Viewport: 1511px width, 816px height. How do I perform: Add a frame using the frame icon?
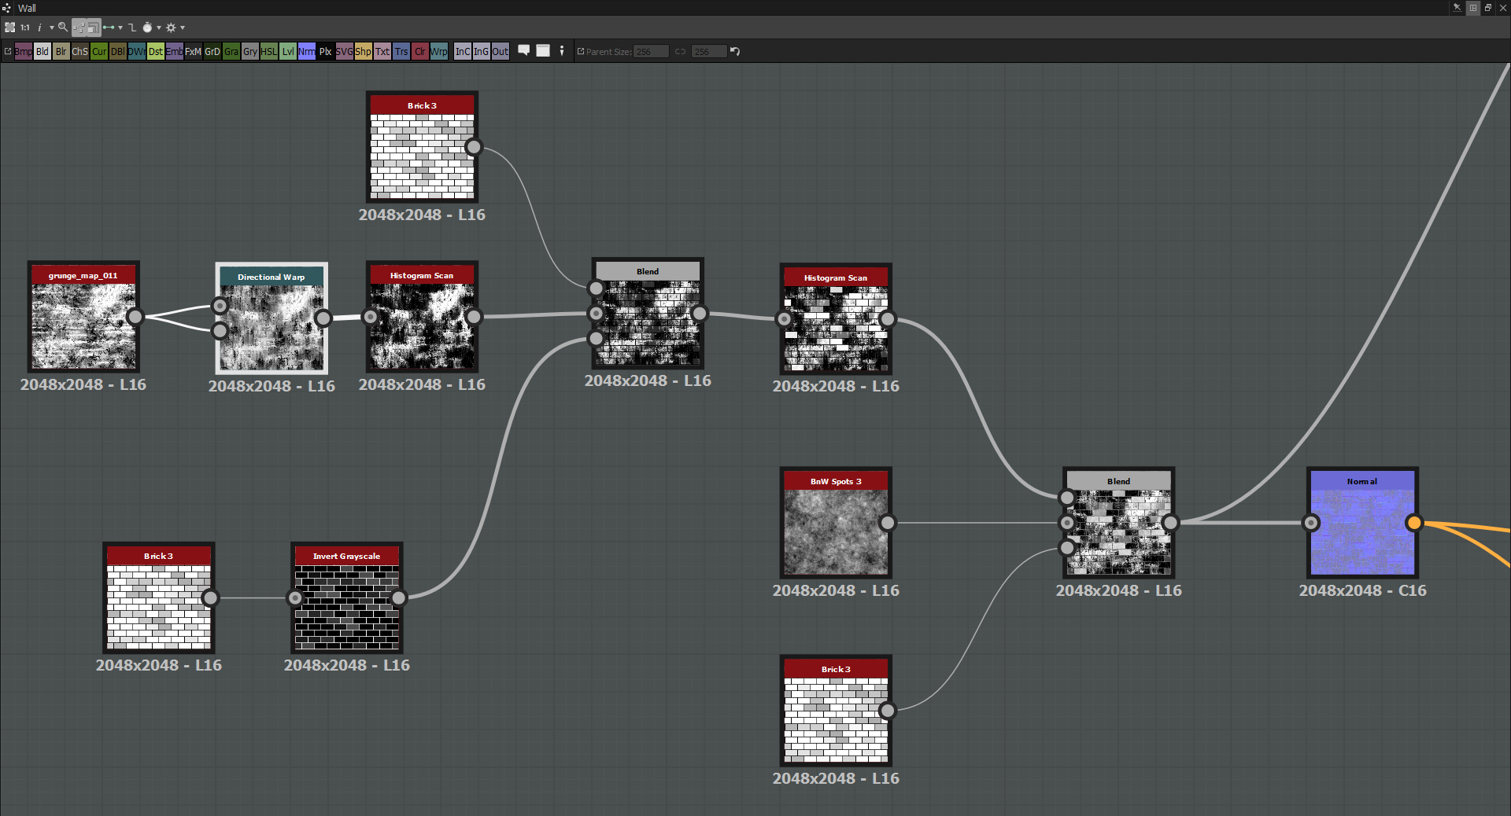(x=543, y=51)
